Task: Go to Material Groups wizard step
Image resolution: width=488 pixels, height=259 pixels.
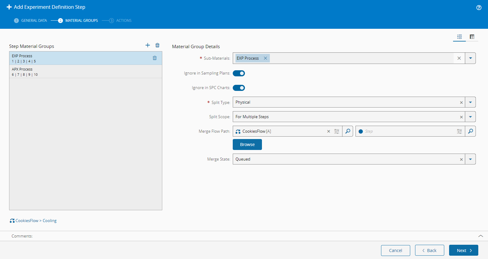Action: [x=78, y=21]
